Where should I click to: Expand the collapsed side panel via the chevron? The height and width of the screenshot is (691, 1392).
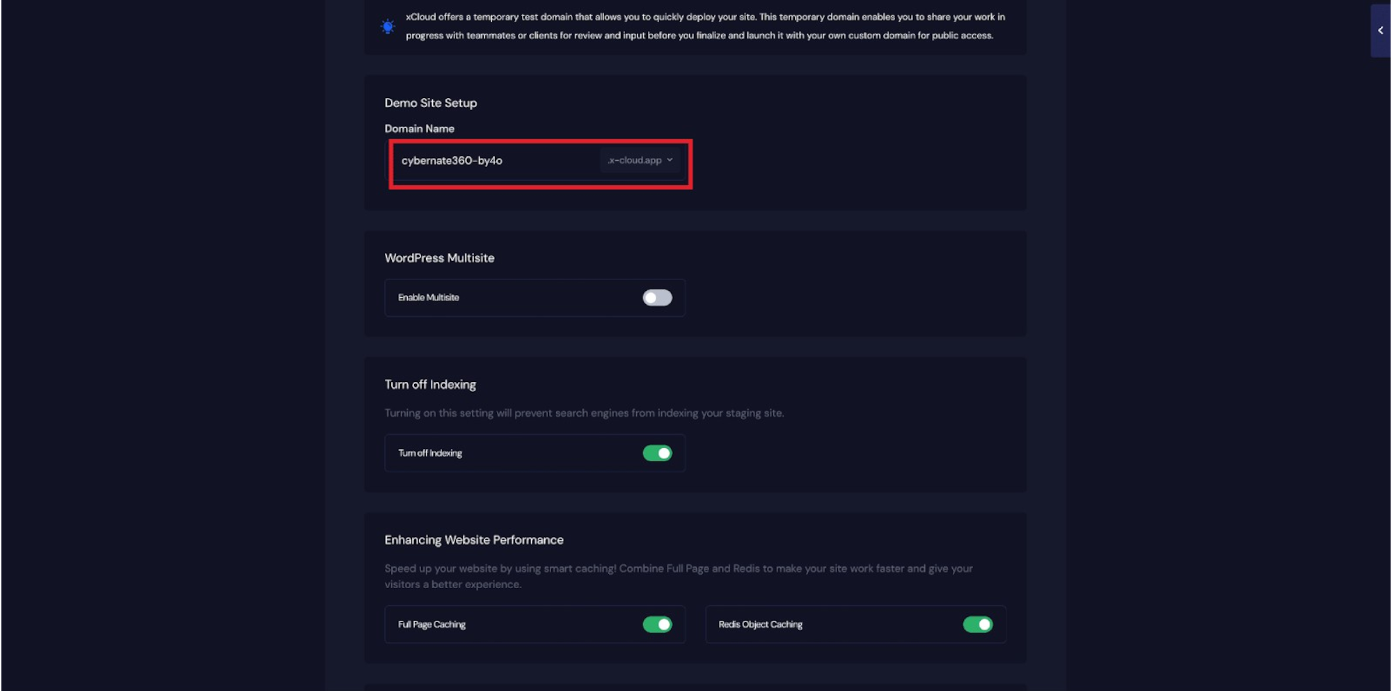click(x=1381, y=30)
